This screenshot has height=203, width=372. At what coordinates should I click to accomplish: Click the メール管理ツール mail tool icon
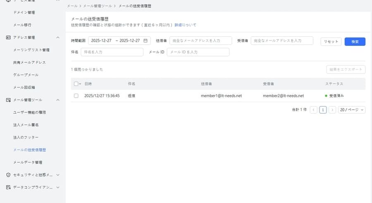point(8,100)
